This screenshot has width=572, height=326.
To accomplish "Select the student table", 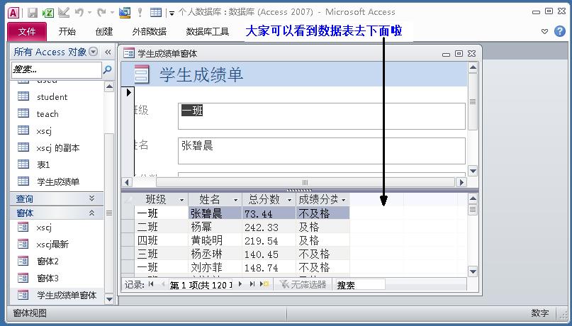I will click(x=52, y=97).
